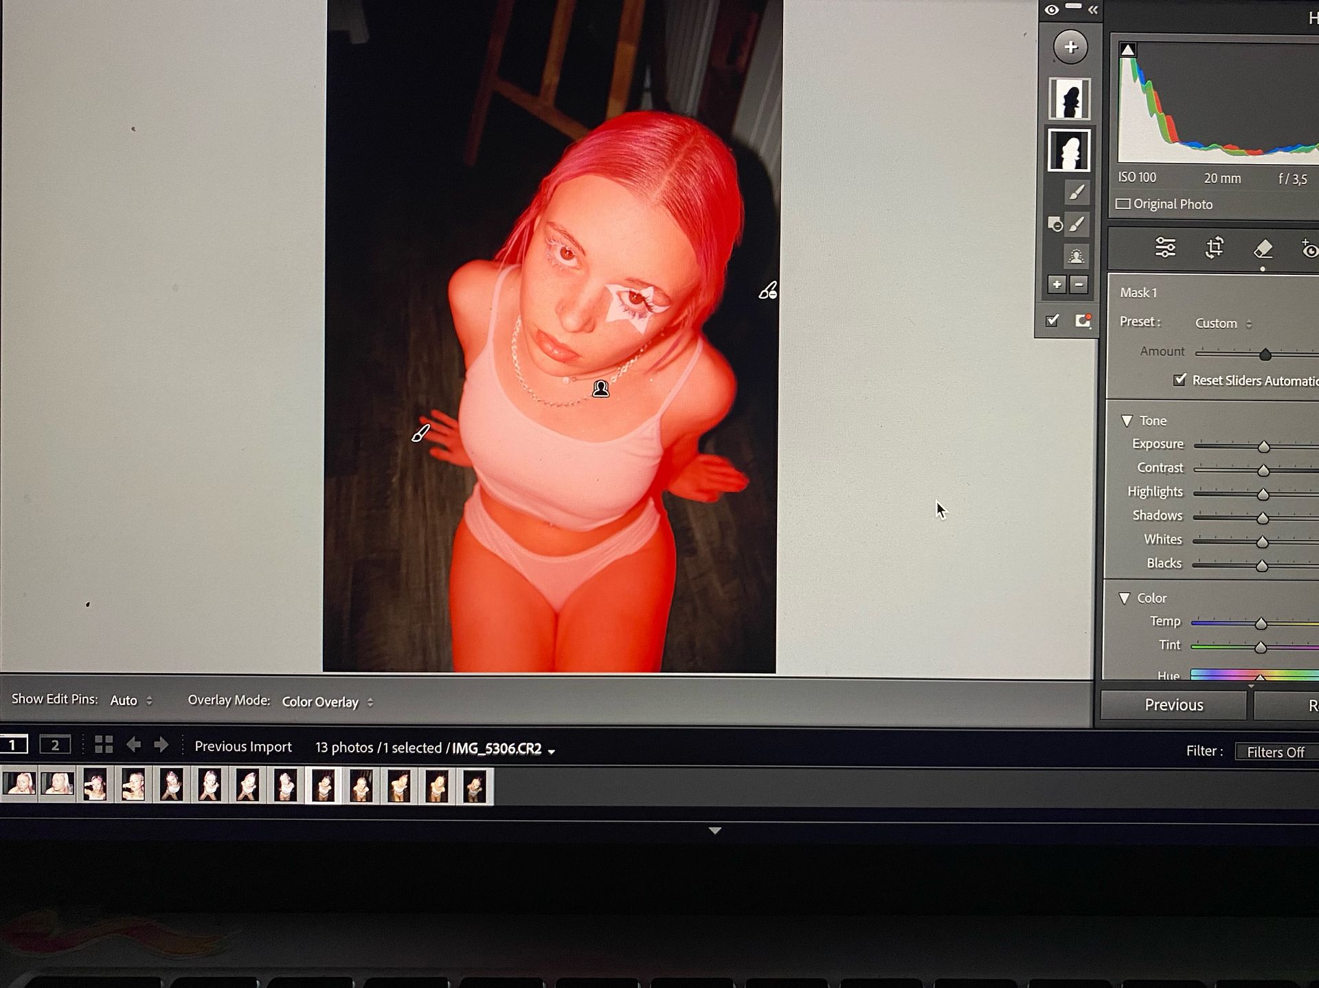Collapse the Tone section triangle
Viewport: 1319px width, 988px height.
pos(1127,420)
